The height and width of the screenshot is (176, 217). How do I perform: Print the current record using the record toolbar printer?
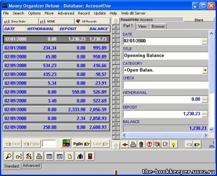point(133,144)
